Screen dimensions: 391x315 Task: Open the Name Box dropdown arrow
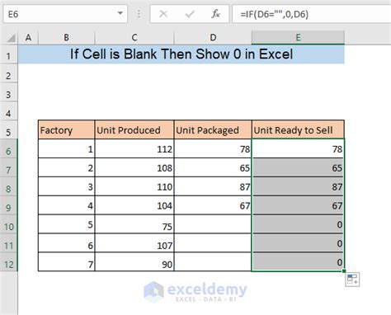pos(120,13)
